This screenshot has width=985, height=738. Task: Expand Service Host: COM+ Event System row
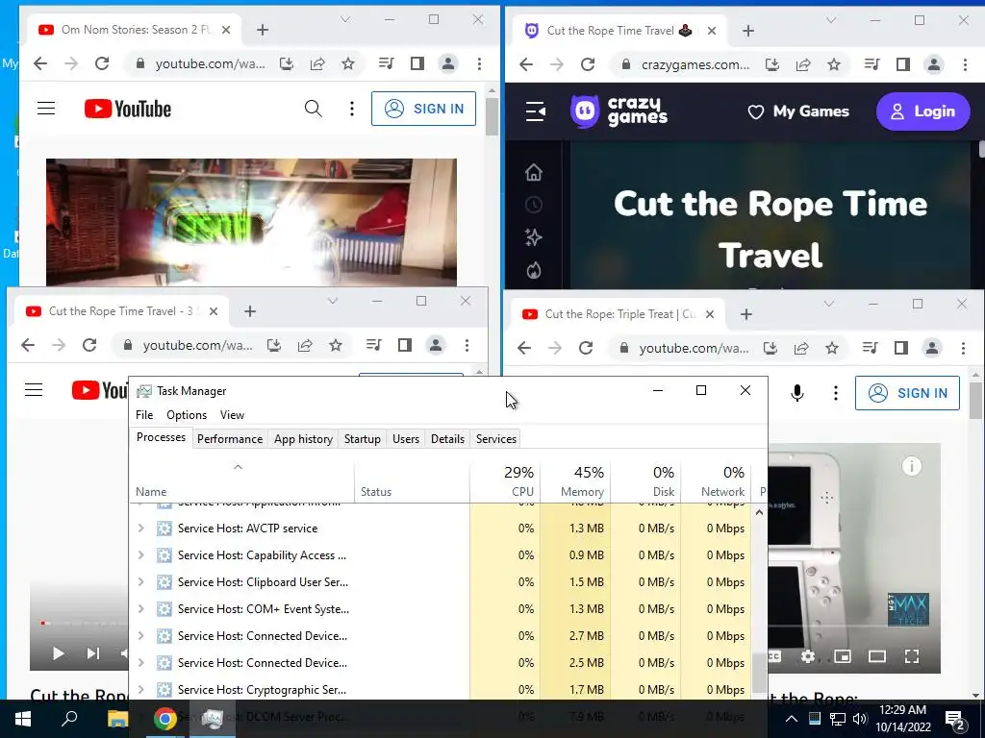[141, 608]
